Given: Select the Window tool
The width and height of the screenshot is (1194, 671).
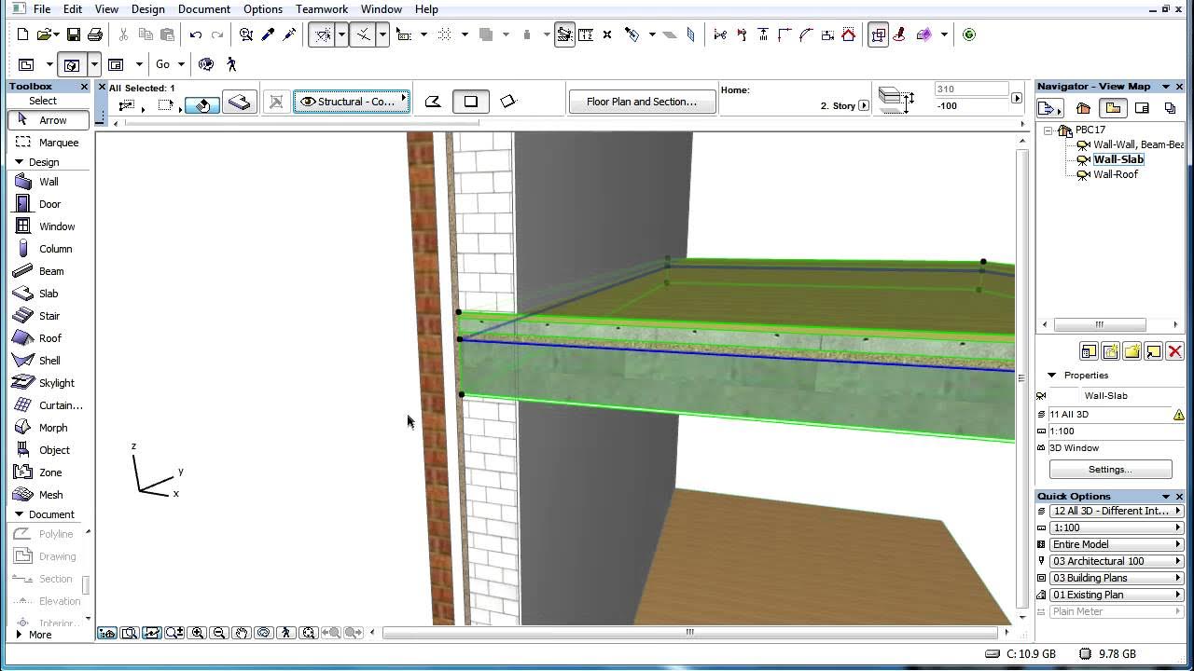Looking at the screenshot, I should click(x=49, y=226).
